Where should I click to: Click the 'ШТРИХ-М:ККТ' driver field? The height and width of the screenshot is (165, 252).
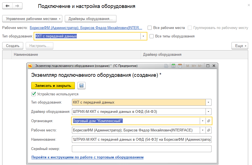point(139,112)
